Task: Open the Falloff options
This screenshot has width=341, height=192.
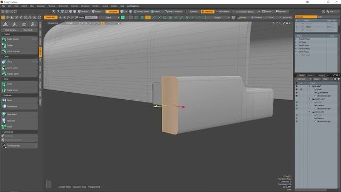Action: pyautogui.click(x=156, y=12)
